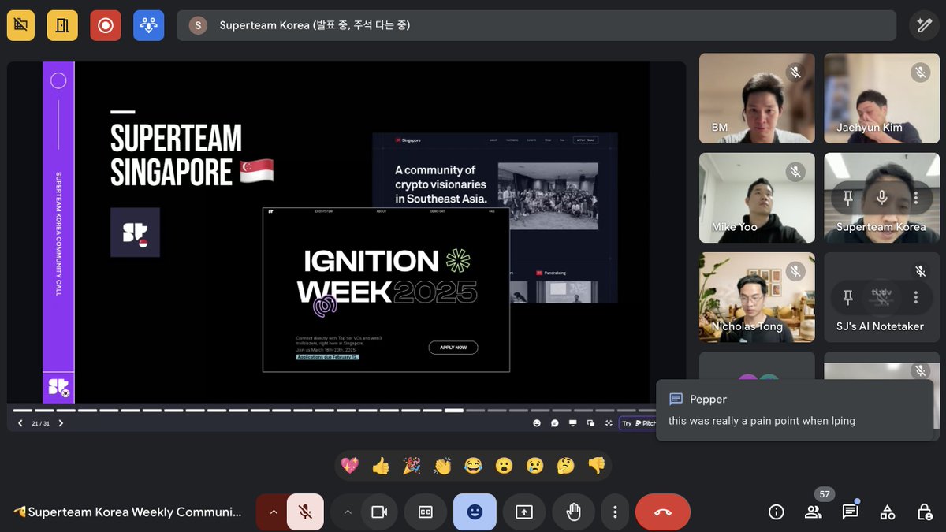
Task: Unmute your microphone in the bottom bar
Action: 305,512
